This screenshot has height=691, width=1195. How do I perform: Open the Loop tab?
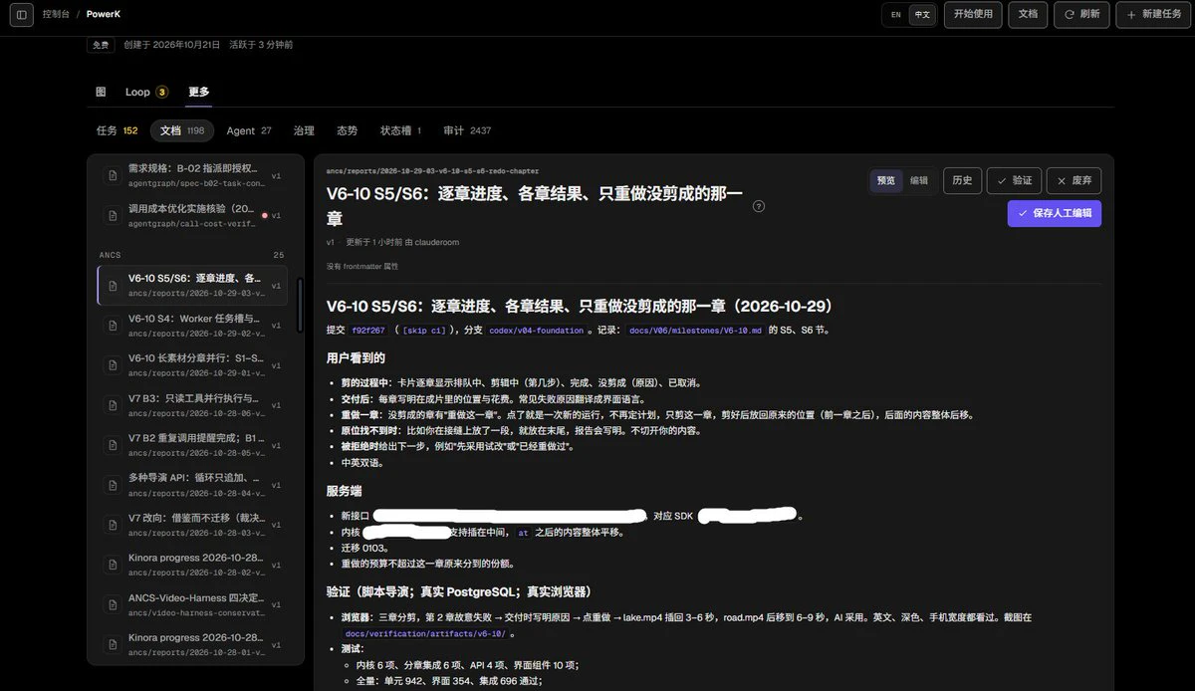tap(146, 92)
